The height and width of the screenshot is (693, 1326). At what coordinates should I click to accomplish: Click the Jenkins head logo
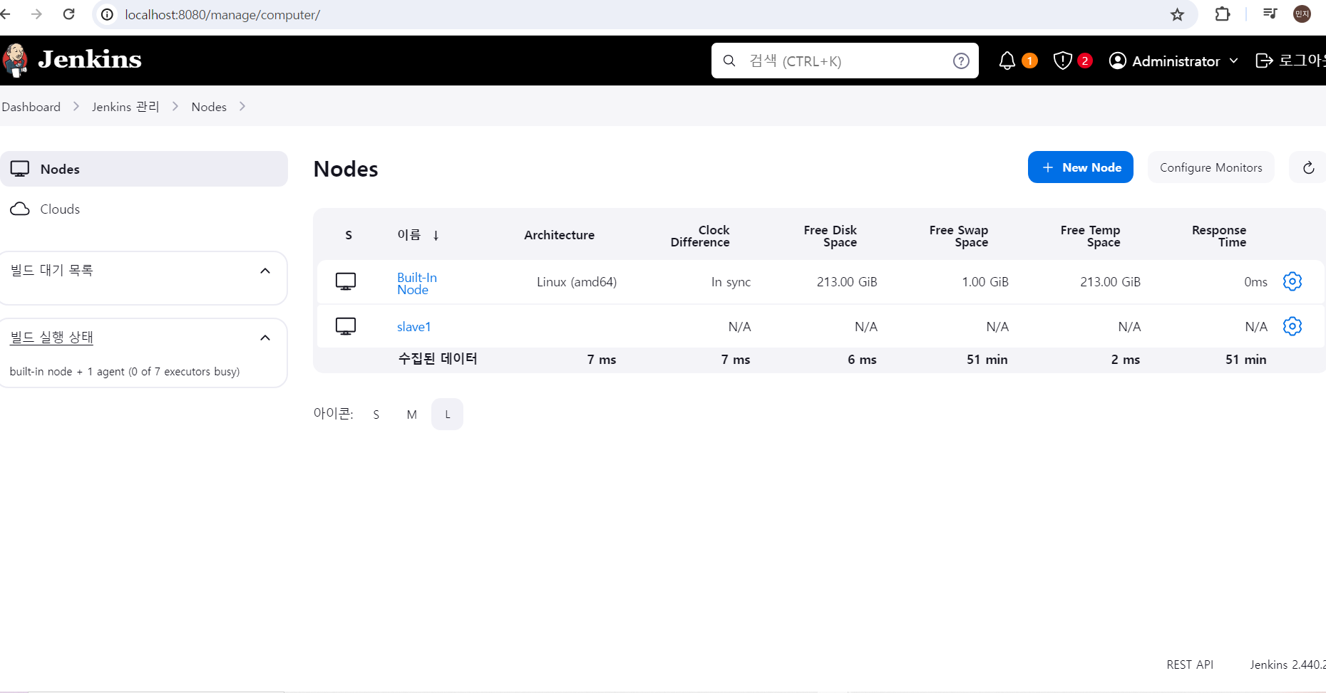click(x=16, y=60)
